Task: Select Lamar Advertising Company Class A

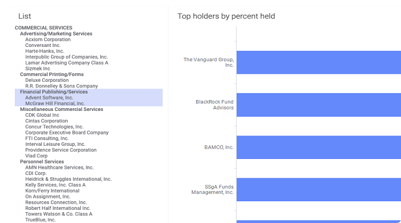Action: [67, 63]
